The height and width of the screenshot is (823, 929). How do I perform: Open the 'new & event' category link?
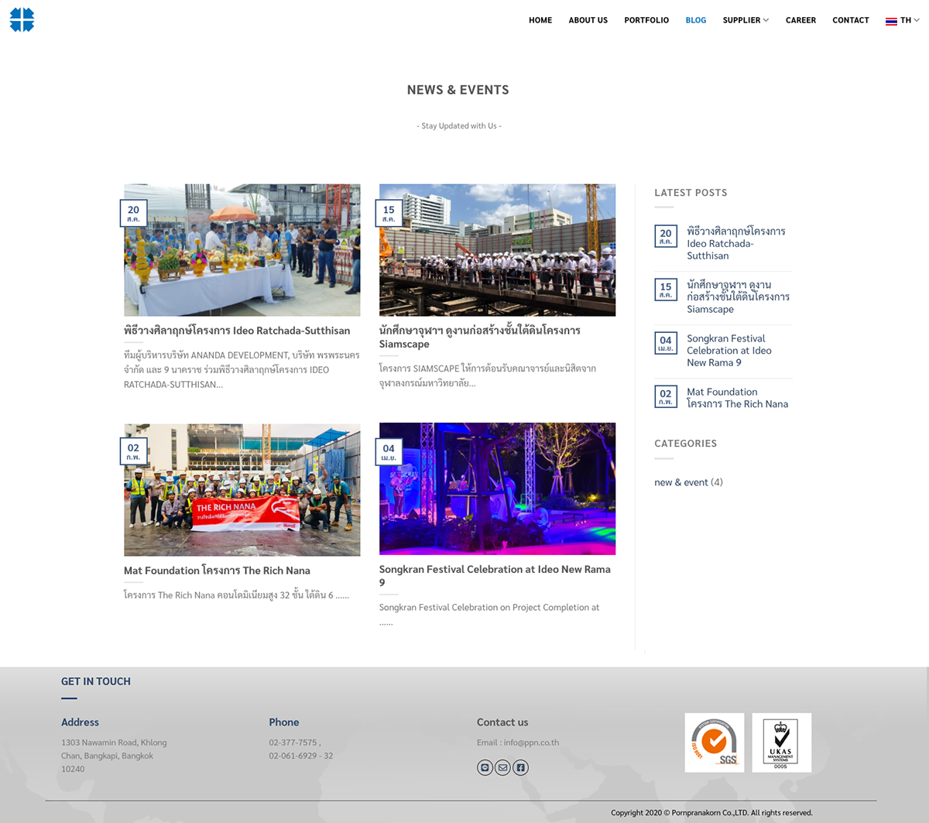click(681, 482)
